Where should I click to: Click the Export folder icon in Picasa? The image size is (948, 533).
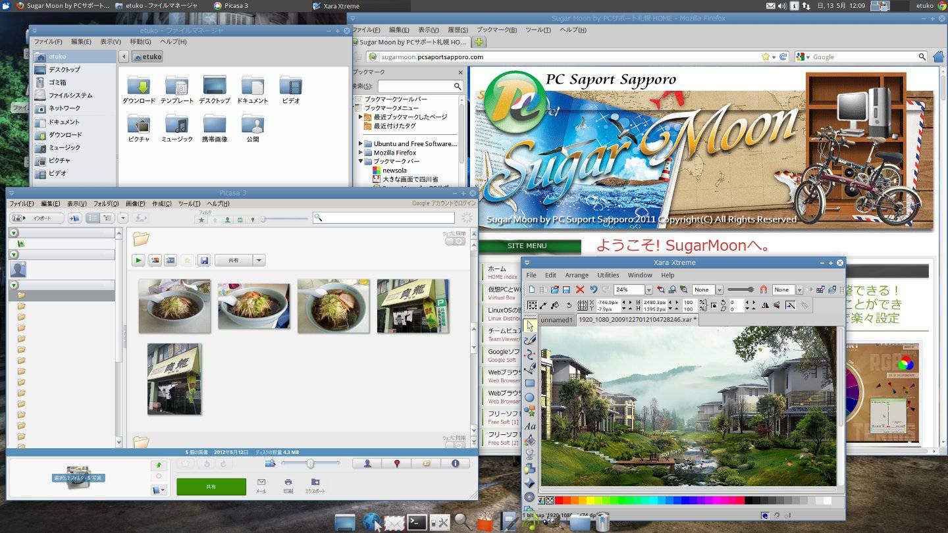click(x=315, y=482)
